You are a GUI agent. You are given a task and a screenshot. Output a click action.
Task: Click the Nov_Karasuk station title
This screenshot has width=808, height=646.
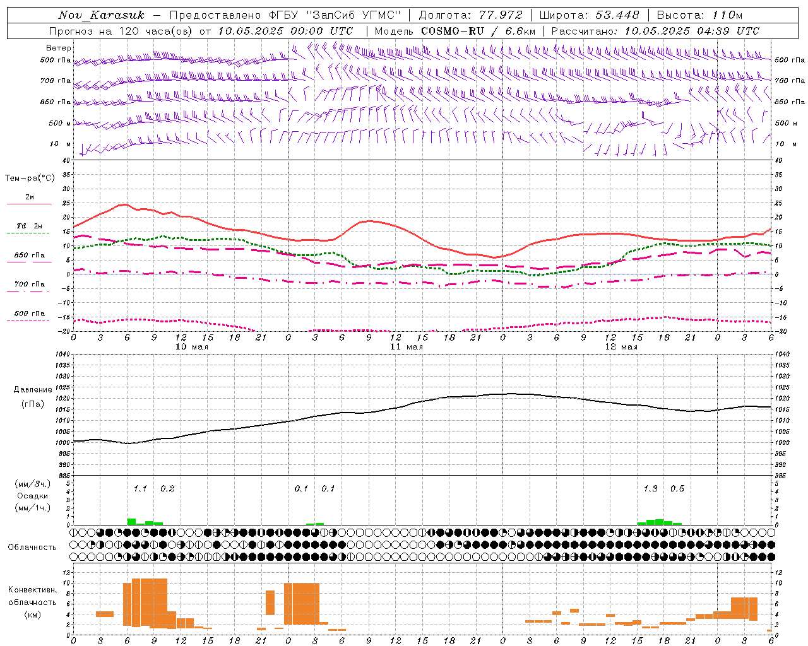point(101,15)
